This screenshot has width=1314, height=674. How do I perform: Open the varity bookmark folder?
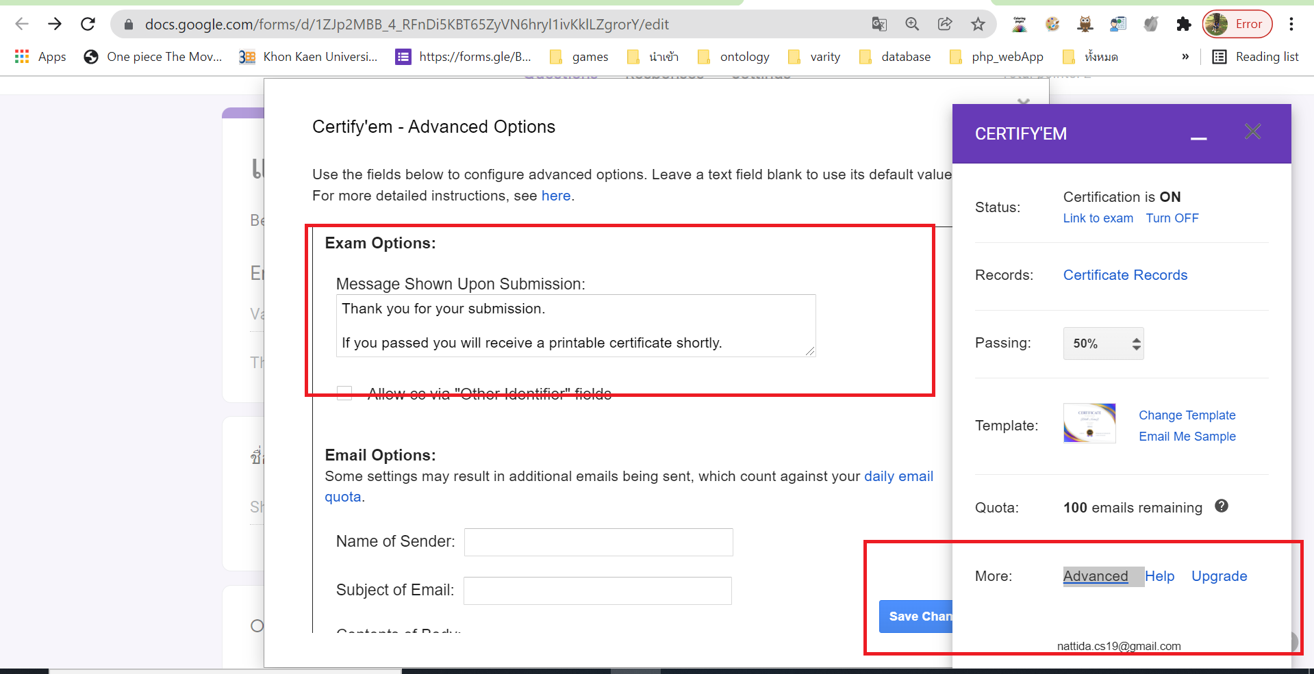click(x=814, y=57)
